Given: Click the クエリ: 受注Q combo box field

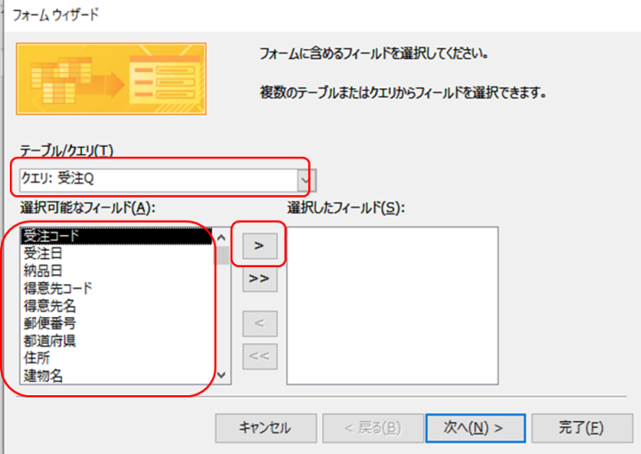Looking at the screenshot, I should click(158, 181).
